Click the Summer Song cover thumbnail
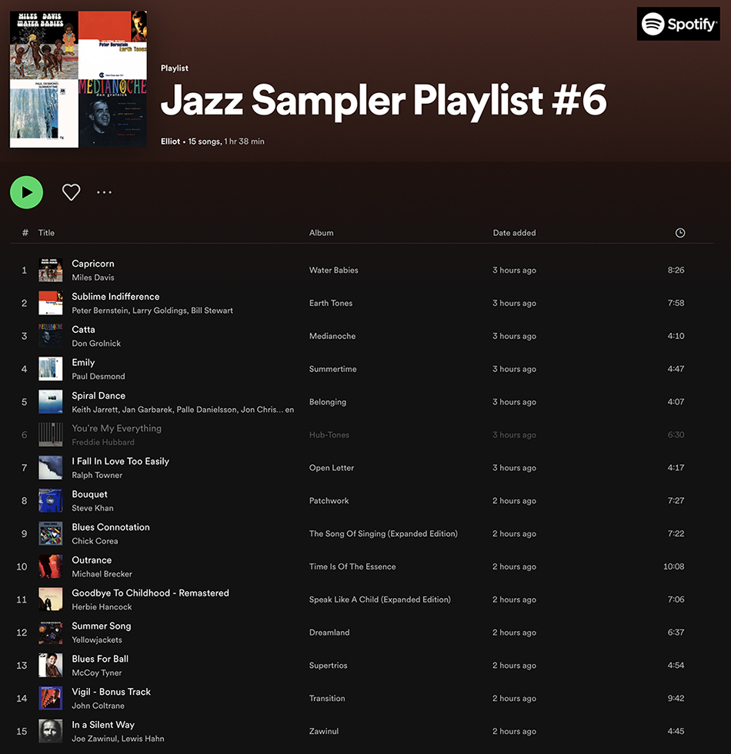 click(x=51, y=633)
